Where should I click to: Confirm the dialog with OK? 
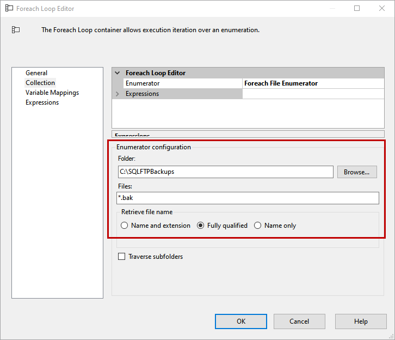pyautogui.click(x=241, y=321)
